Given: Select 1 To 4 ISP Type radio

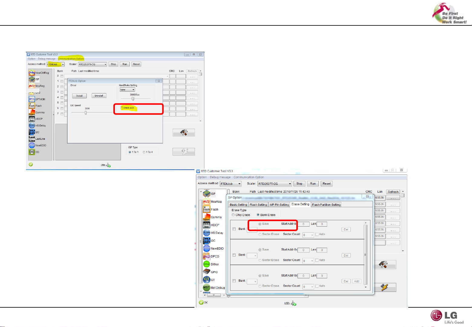Looking at the screenshot, I should click(144, 152).
